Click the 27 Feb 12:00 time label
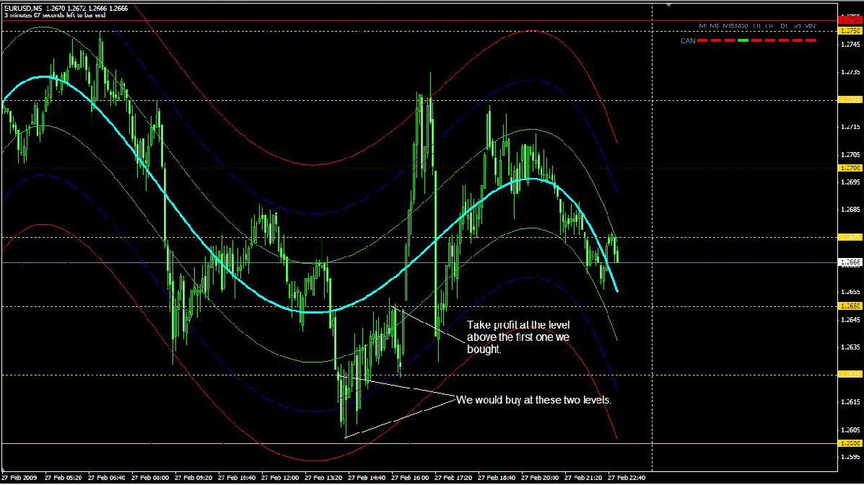The width and height of the screenshot is (864, 485). pyautogui.click(x=281, y=478)
